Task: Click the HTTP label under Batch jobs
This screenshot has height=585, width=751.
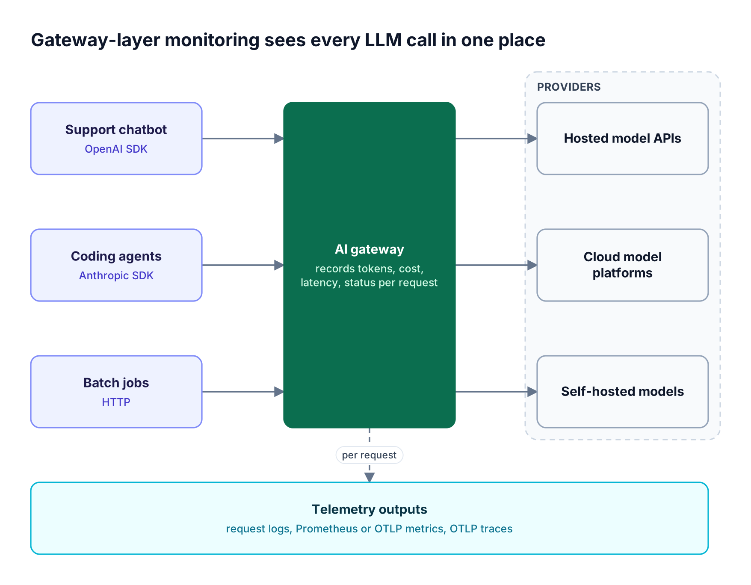Action: [116, 402]
